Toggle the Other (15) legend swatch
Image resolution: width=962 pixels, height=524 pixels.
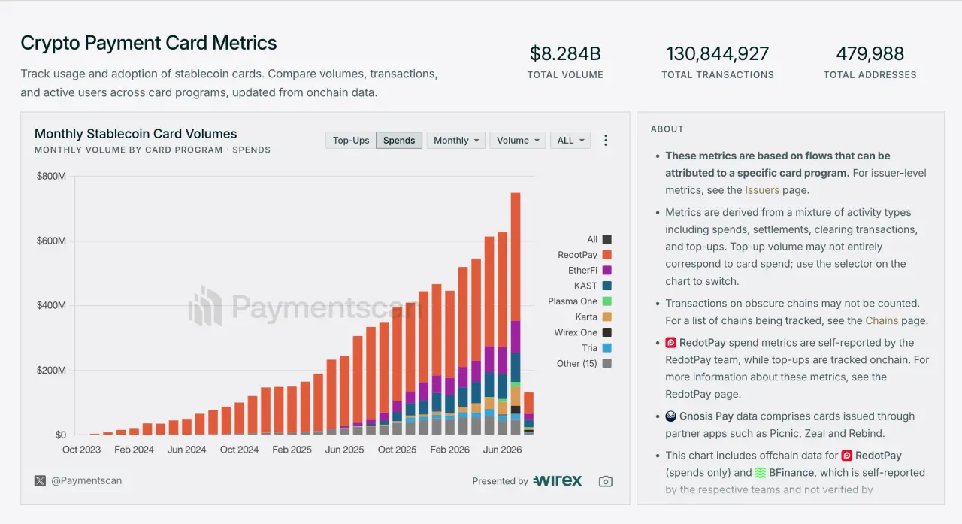[x=607, y=363]
